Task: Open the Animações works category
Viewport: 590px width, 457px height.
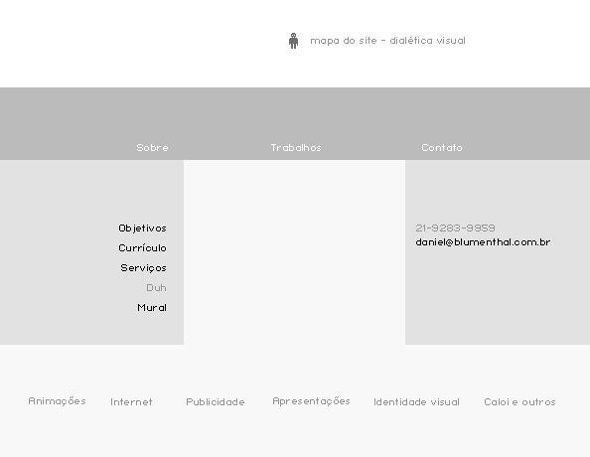Action: (x=57, y=401)
